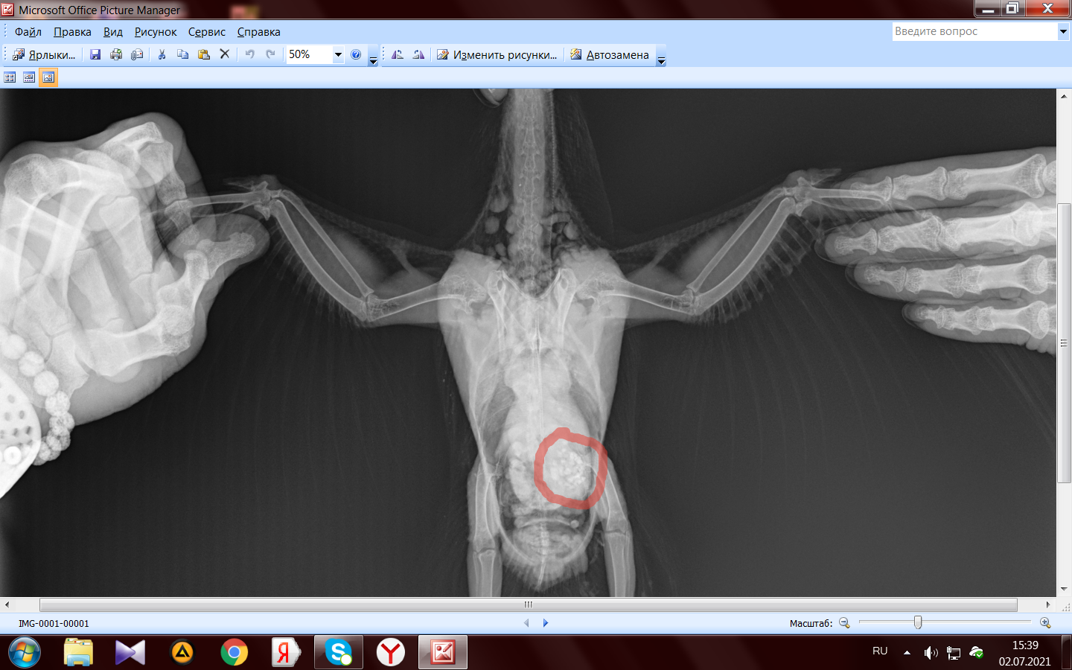
Task: Open Google Chrome from taskbar
Action: 234,653
